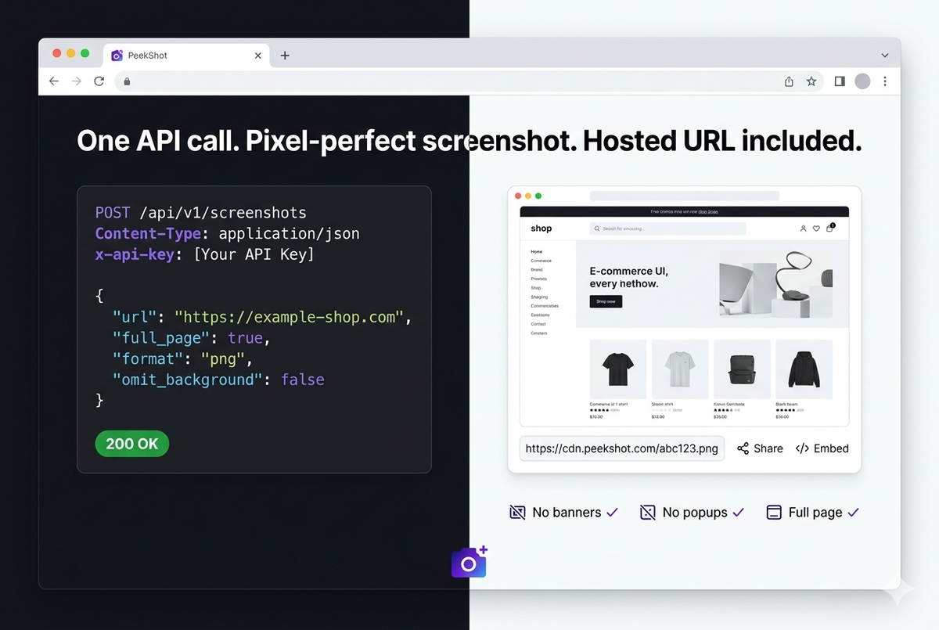The height and width of the screenshot is (630, 939).
Task: Toggle the No popups checkmark
Action: coord(739,512)
